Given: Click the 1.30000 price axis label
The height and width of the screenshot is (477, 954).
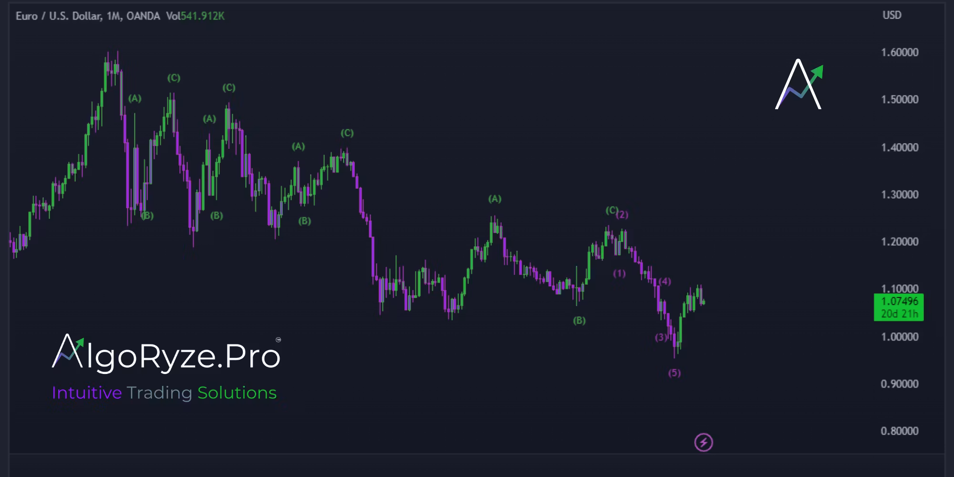Looking at the screenshot, I should [x=899, y=195].
